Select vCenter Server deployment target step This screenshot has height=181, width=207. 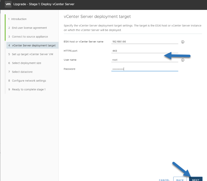point(32,45)
